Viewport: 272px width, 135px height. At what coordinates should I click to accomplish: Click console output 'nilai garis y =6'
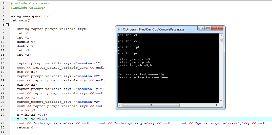point(134,62)
